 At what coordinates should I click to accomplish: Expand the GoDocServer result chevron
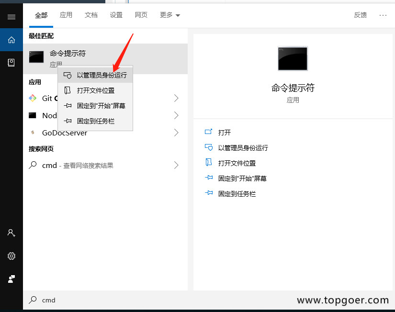tap(176, 133)
